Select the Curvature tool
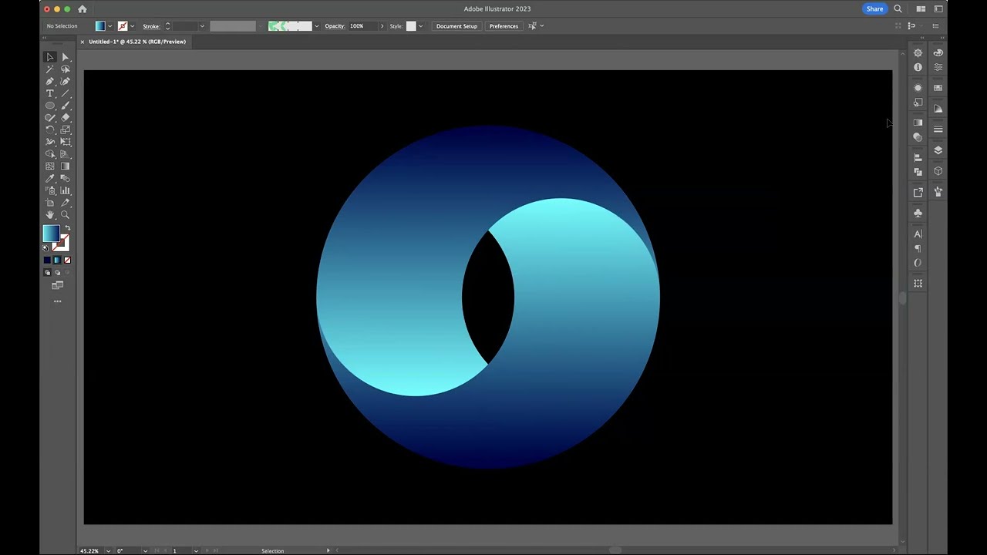The width and height of the screenshot is (987, 555). point(66,81)
